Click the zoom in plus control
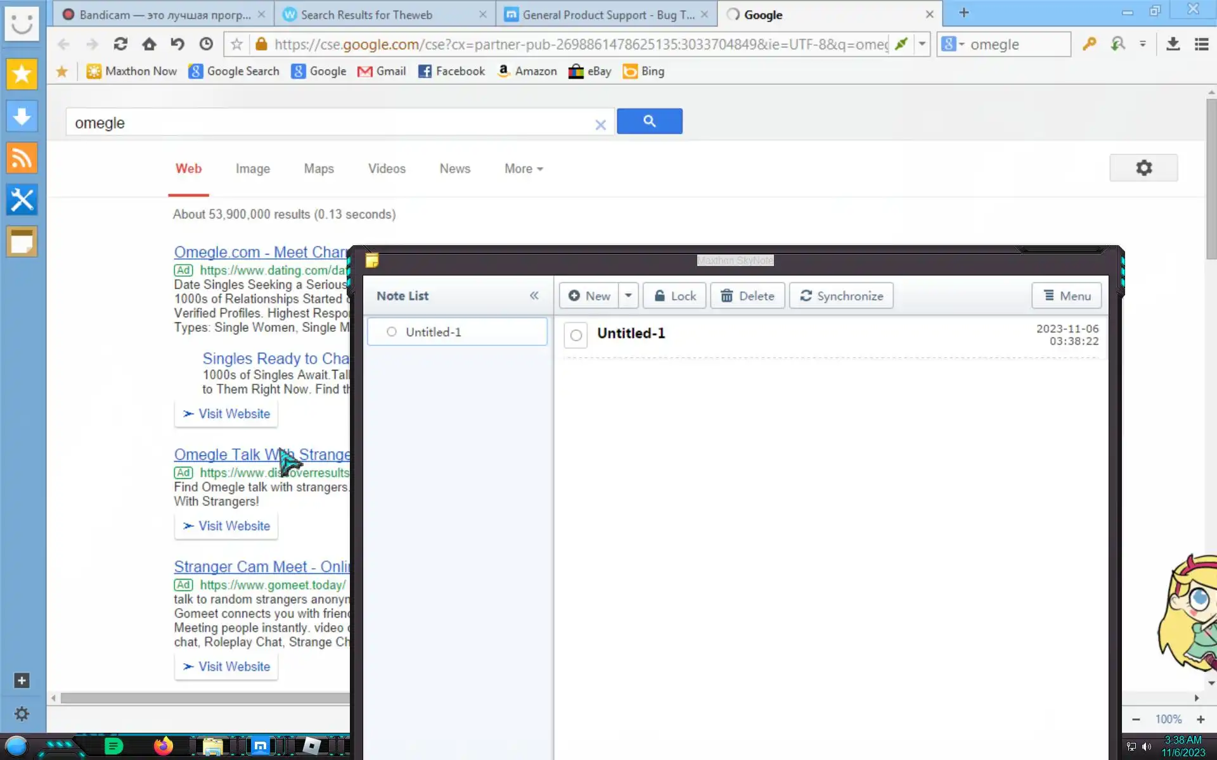The height and width of the screenshot is (760, 1217). coord(1200,719)
